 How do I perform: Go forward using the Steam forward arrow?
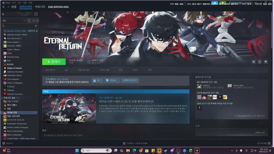coord(8,7)
